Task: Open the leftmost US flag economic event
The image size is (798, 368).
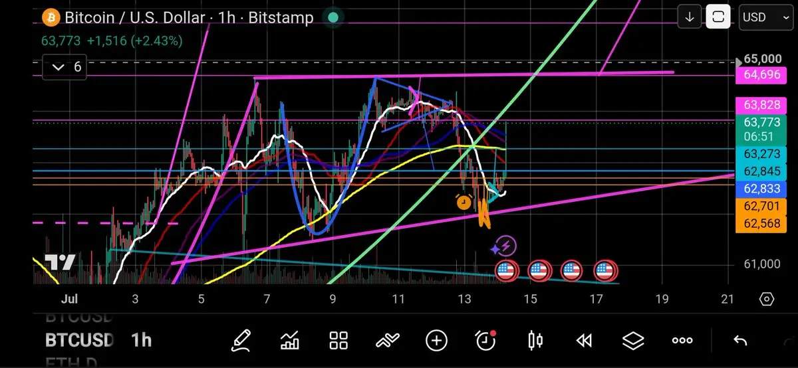Action: pos(505,270)
